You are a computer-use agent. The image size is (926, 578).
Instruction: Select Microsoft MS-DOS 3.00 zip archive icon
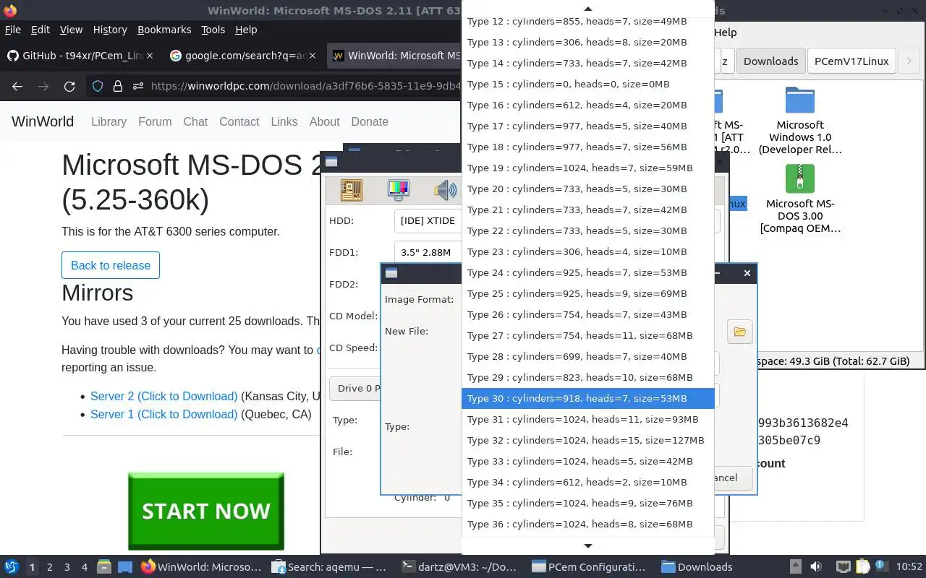pos(799,179)
